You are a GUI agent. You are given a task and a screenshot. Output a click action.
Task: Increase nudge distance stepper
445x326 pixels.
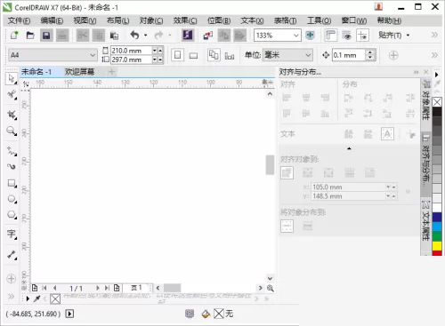pos(369,52)
